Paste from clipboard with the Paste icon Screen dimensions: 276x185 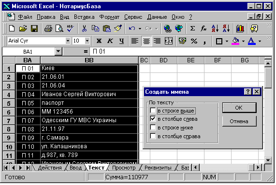107,28
